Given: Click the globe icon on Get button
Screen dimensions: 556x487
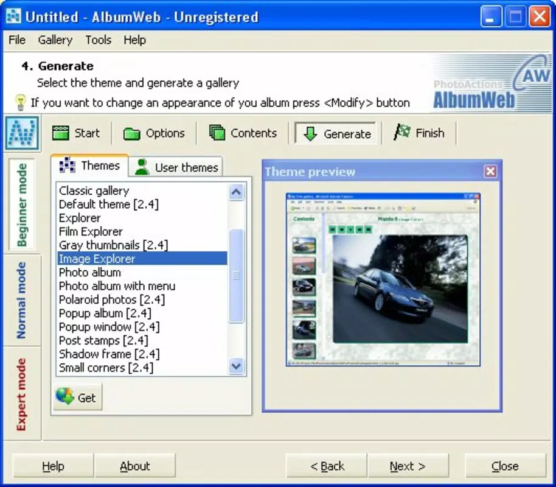Looking at the screenshot, I should coord(65,396).
